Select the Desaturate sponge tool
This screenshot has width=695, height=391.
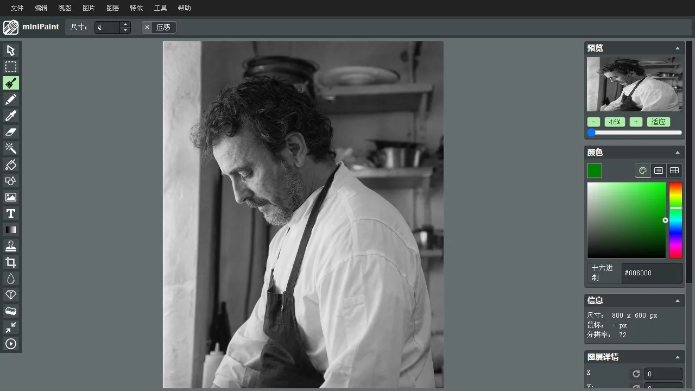coord(11,311)
